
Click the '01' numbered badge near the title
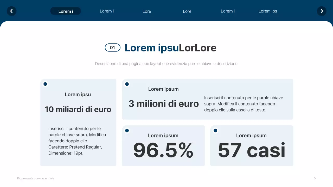(112, 48)
